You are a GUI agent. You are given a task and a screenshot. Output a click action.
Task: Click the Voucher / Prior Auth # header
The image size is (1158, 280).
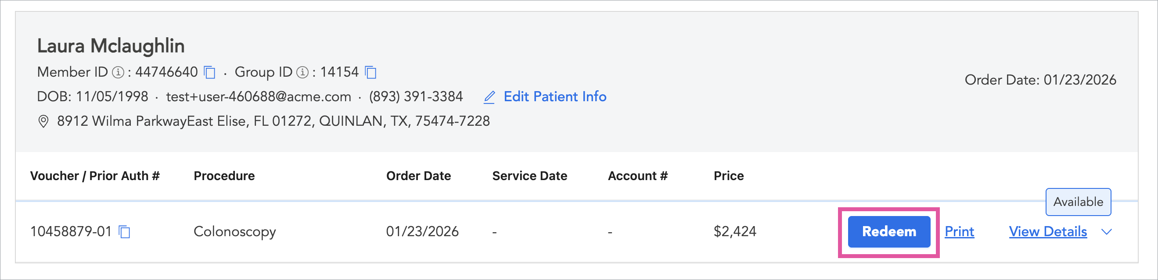click(95, 176)
